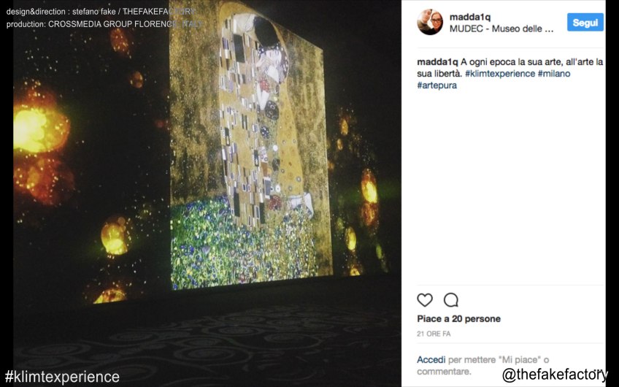The width and height of the screenshot is (619, 387).
Task: Click the caption text about arte and libertà
Action: pos(510,67)
